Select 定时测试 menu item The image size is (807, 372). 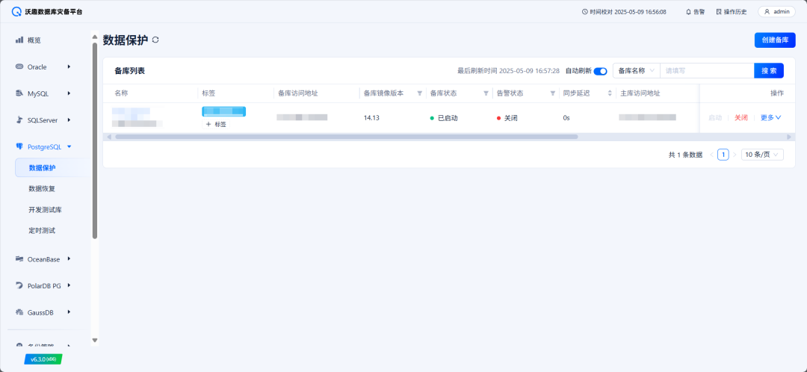point(42,231)
